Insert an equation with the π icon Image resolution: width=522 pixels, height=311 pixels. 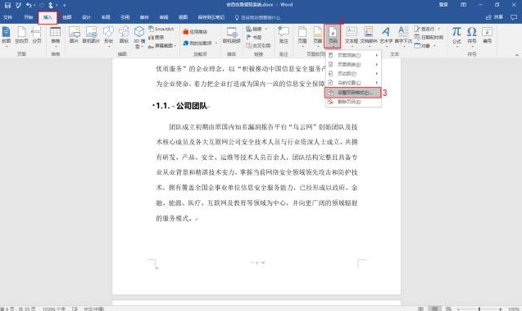pyautogui.click(x=456, y=35)
